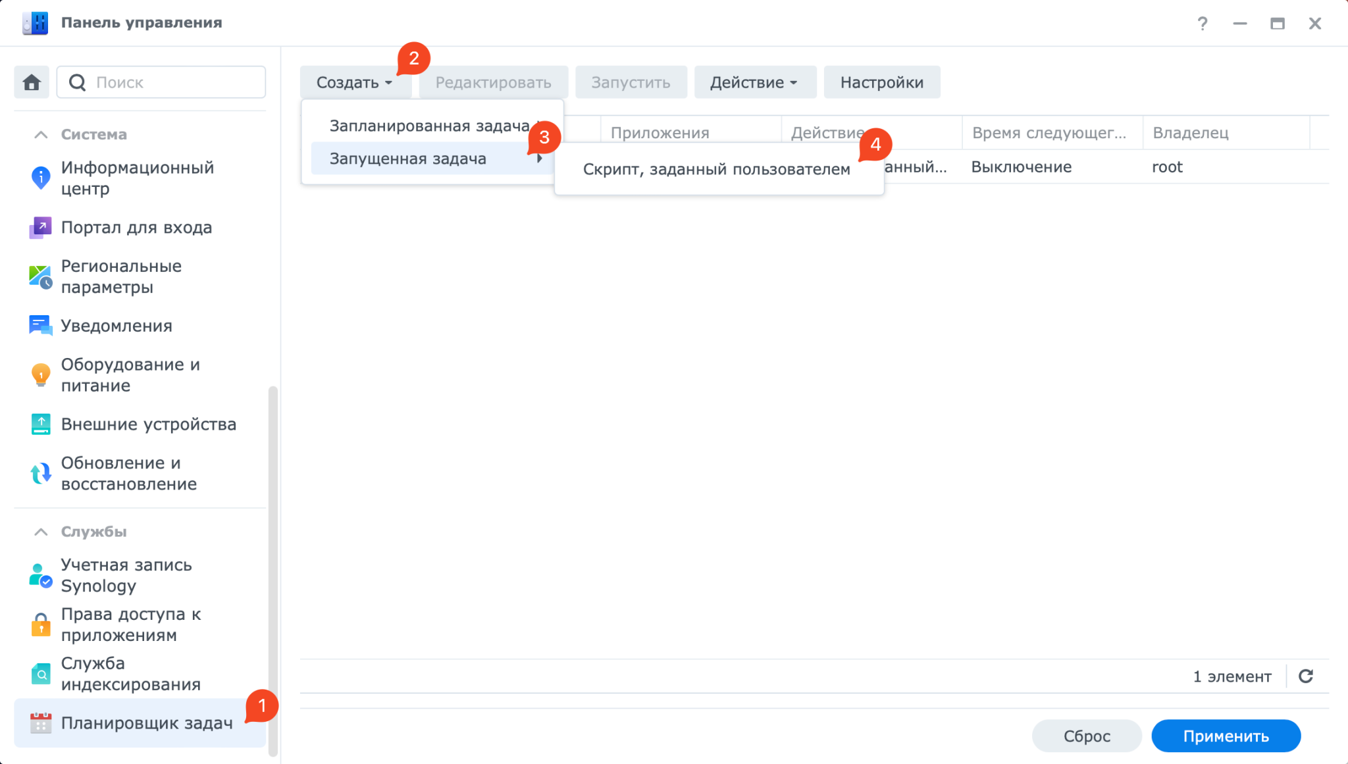Image resolution: width=1348 pixels, height=764 pixels.
Task: Open Служба индексирования page
Action: pyautogui.click(x=130, y=674)
